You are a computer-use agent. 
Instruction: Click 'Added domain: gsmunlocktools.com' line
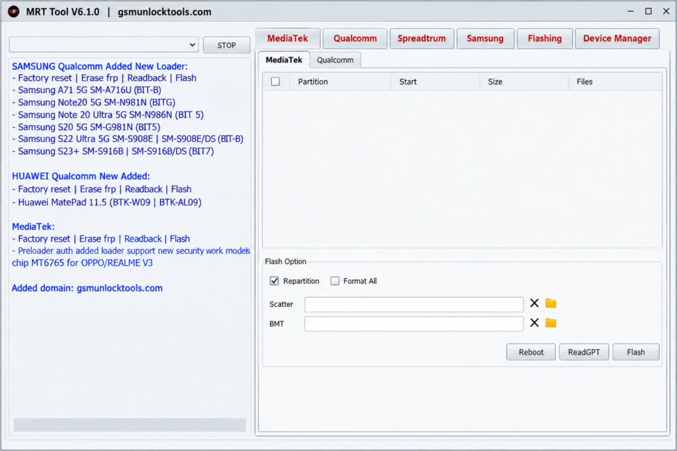87,288
